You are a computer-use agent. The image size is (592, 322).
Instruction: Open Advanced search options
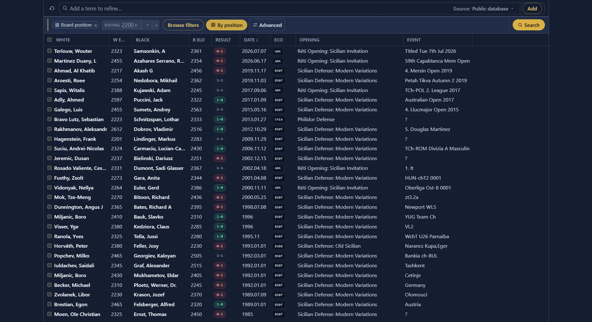[x=267, y=25]
